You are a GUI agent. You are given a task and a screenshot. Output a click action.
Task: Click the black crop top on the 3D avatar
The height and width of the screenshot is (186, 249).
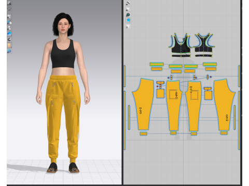(63, 56)
